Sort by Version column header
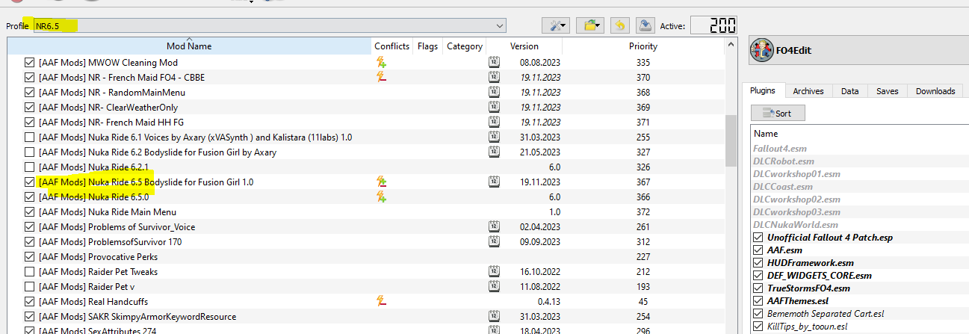This screenshot has height=334, width=969. pos(524,46)
